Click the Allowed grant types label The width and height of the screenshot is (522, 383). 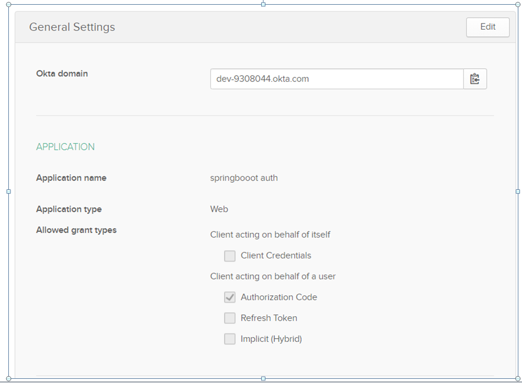click(76, 230)
